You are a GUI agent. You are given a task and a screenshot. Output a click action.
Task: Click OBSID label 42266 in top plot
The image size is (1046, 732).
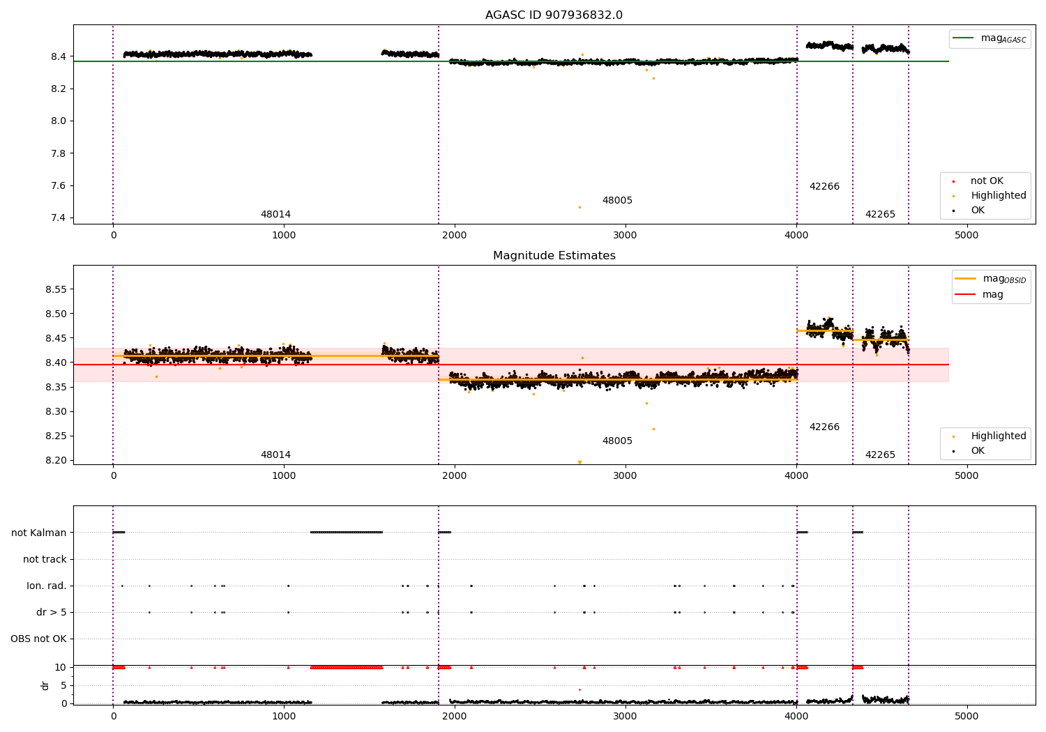coord(824,186)
